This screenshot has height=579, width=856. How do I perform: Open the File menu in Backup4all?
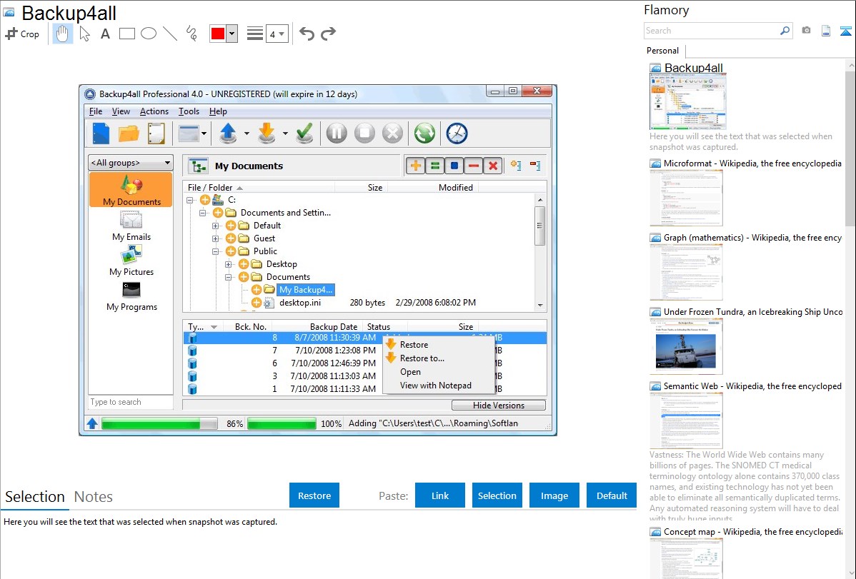[96, 111]
